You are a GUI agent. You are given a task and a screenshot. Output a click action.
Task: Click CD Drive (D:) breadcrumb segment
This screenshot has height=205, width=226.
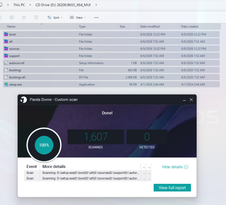pyautogui.click(x=63, y=5)
